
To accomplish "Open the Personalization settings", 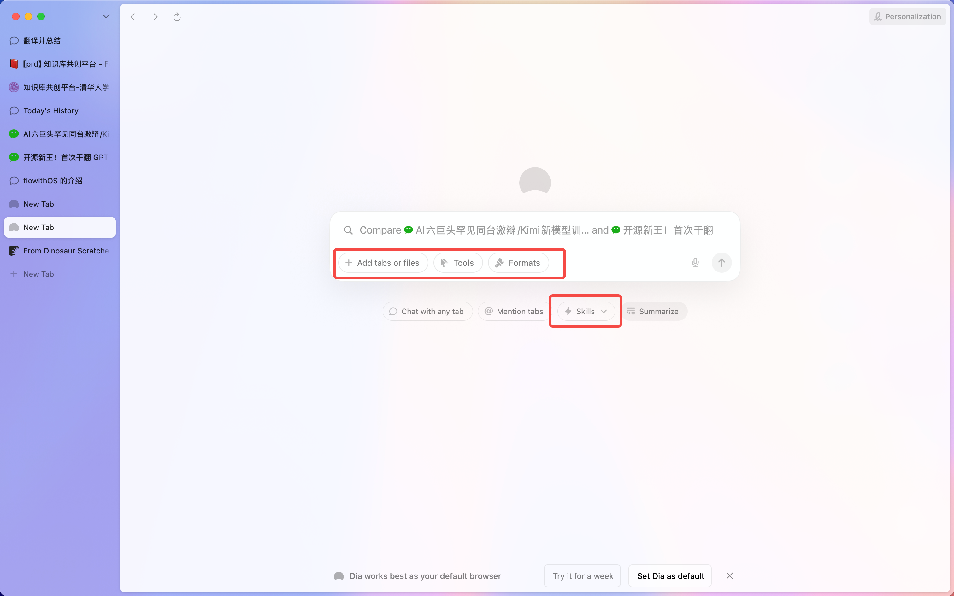I will [908, 16].
